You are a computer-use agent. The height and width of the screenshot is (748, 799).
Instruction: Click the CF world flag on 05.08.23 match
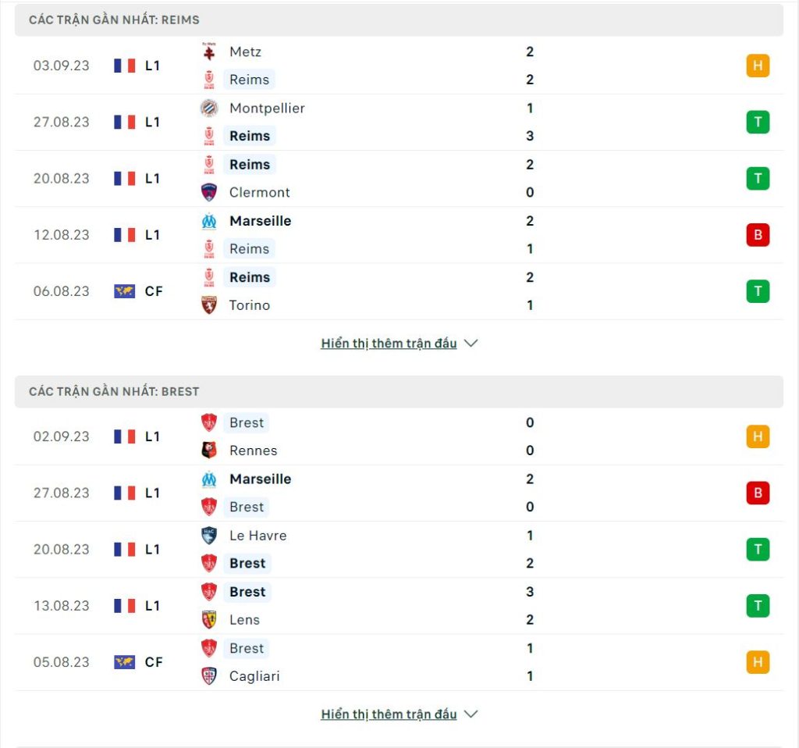[x=125, y=662]
